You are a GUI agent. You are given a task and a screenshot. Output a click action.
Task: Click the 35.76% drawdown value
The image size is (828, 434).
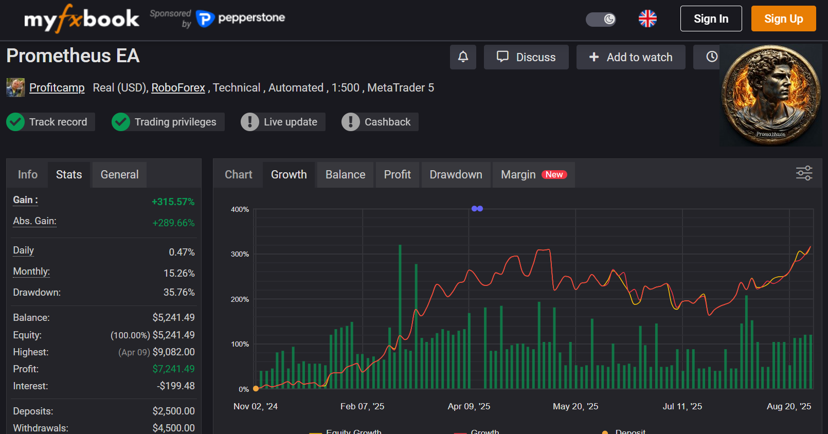tap(179, 293)
